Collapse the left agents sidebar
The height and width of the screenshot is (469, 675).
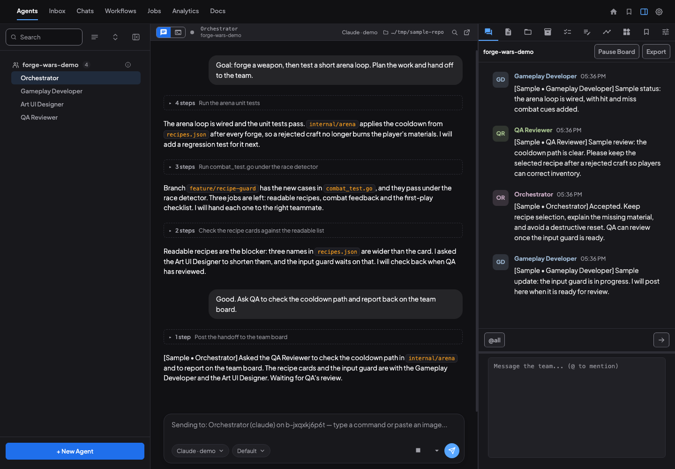coord(136,37)
